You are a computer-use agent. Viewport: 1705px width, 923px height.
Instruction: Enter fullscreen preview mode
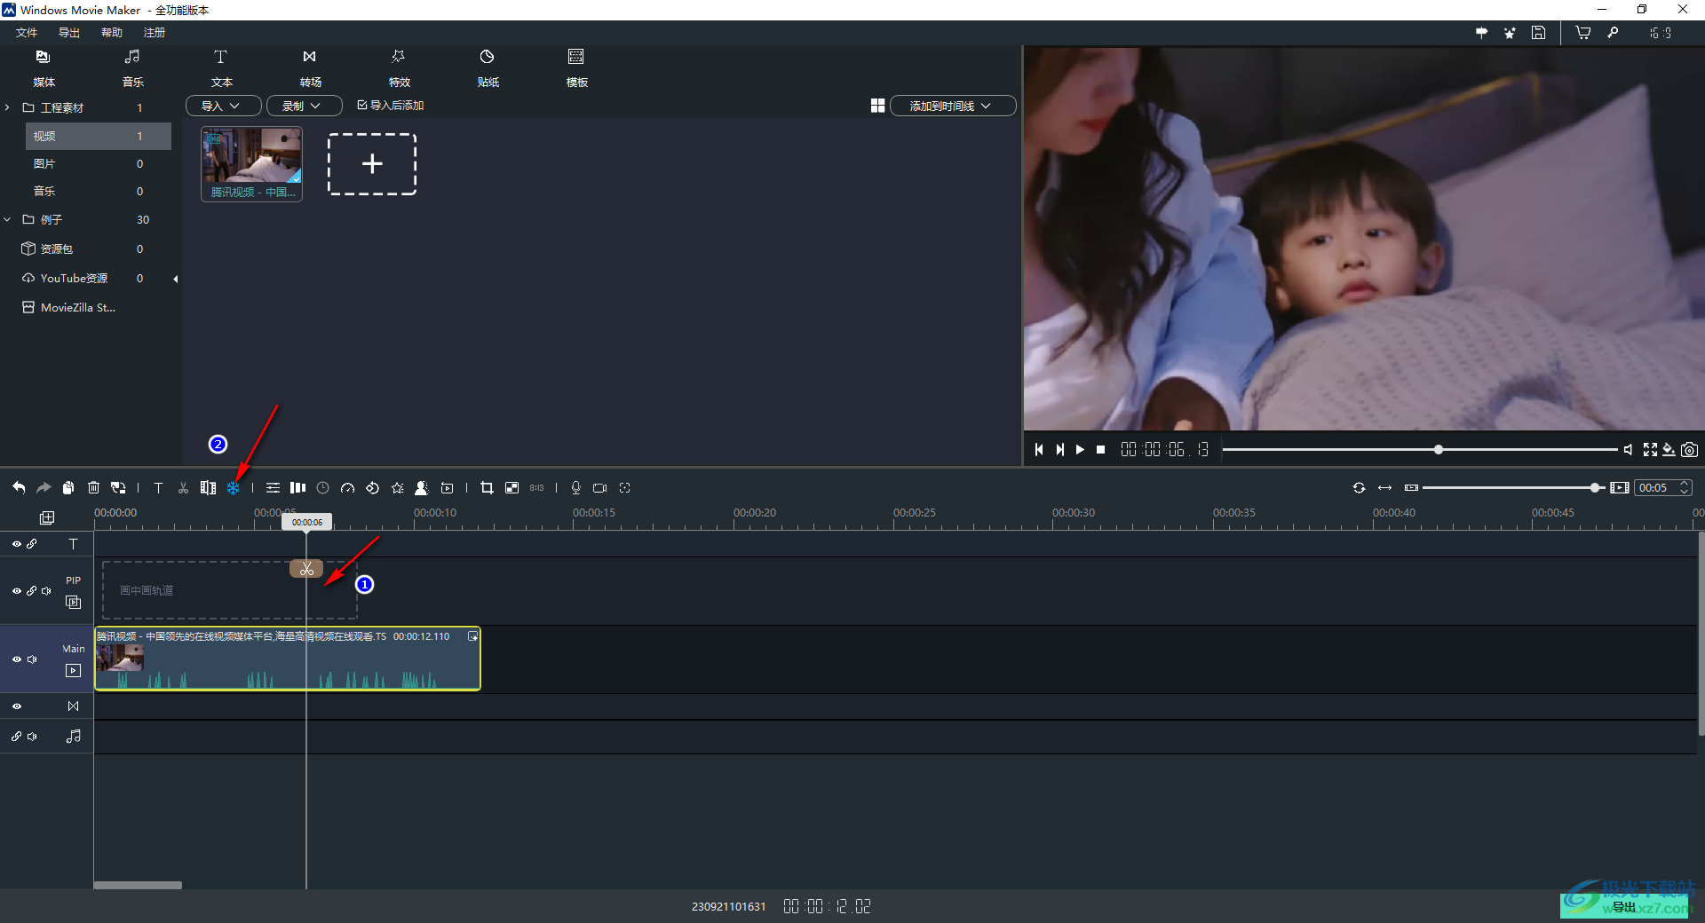click(x=1650, y=450)
